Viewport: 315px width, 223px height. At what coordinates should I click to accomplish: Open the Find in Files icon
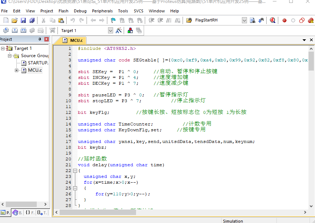click(189, 20)
